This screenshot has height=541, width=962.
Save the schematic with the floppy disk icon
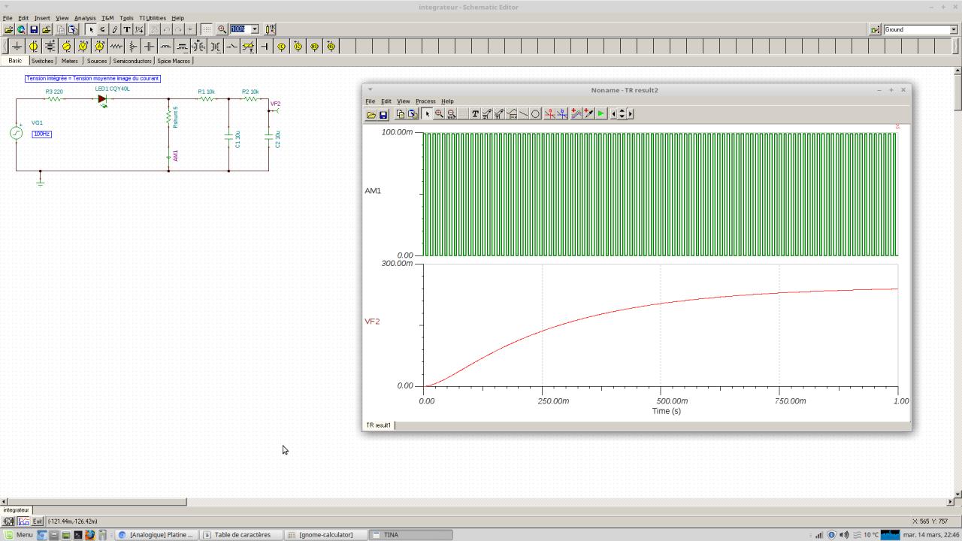[x=34, y=29]
